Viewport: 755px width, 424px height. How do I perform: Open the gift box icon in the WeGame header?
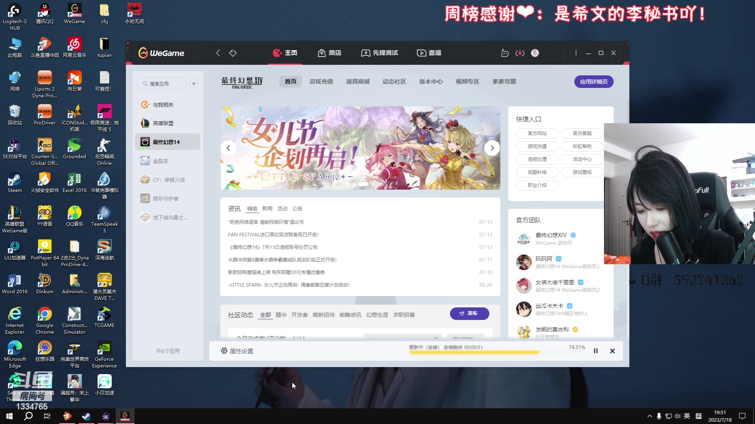(x=505, y=53)
